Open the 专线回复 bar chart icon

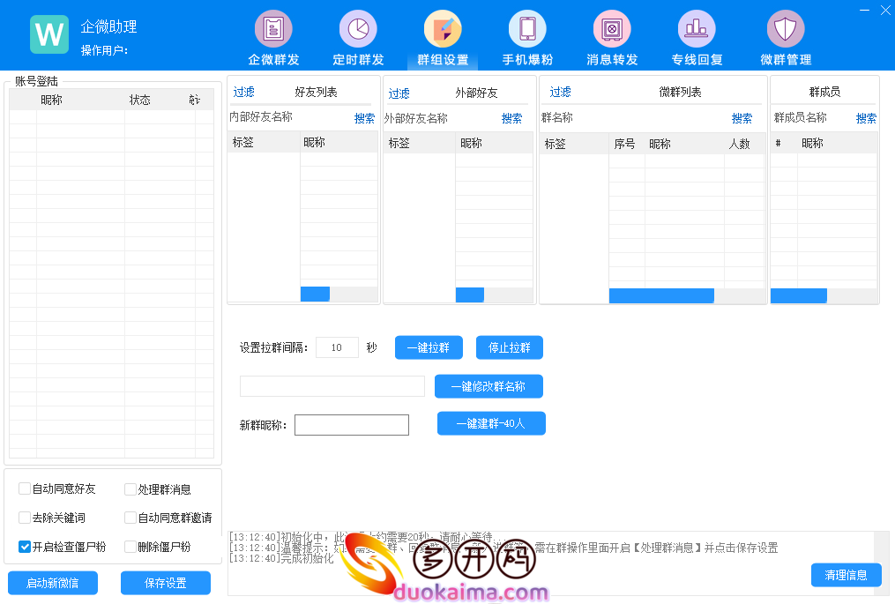697,29
